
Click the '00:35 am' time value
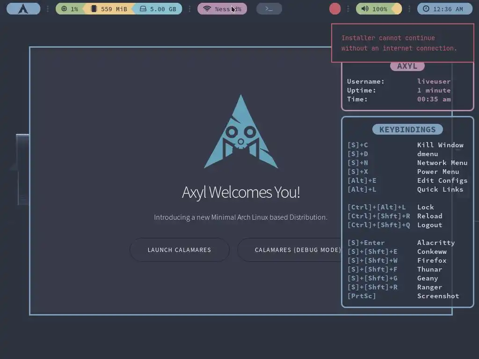(x=434, y=99)
